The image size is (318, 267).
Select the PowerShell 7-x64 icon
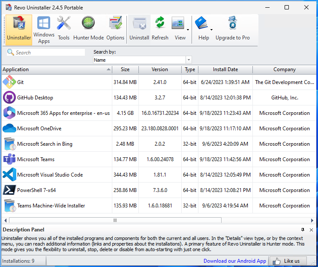(x=9, y=190)
